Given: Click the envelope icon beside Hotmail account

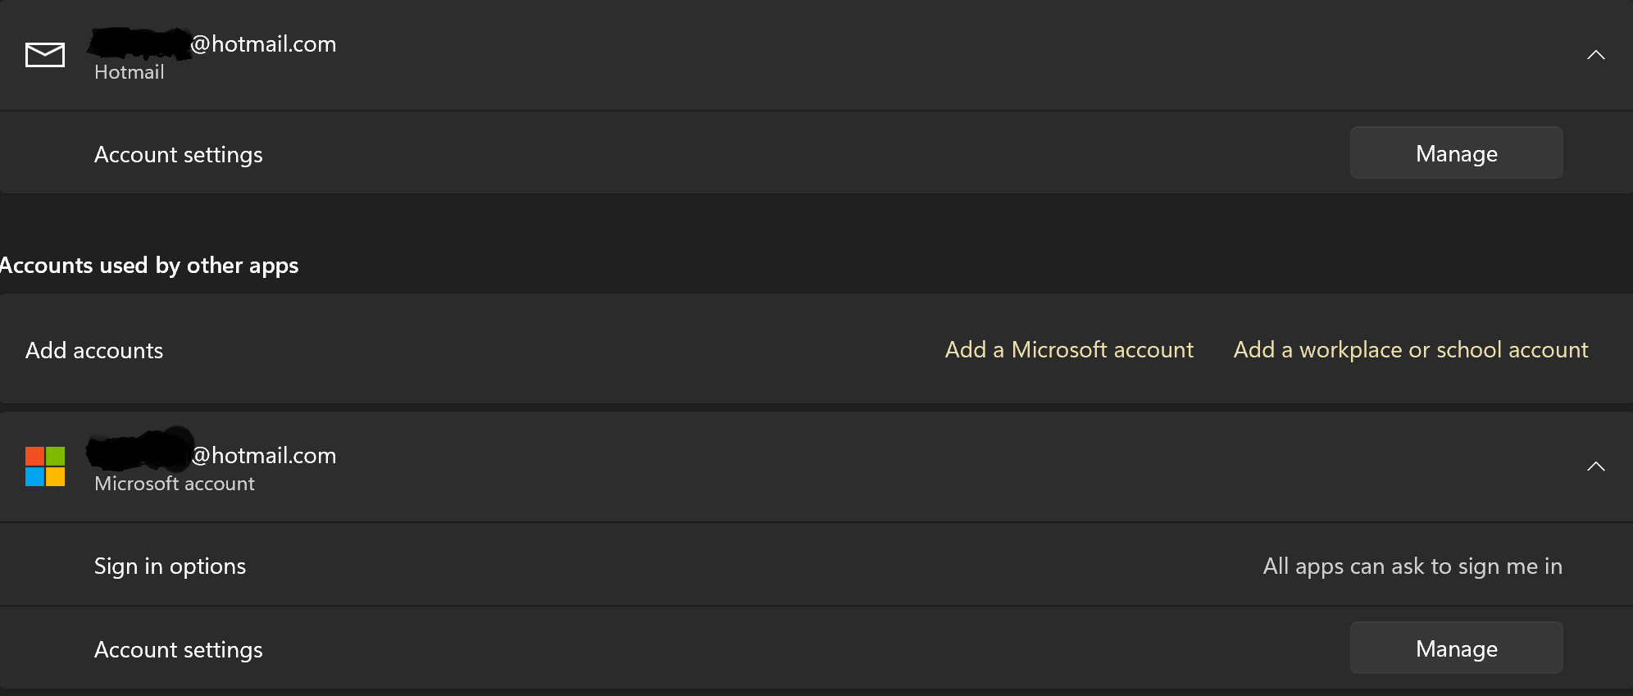Looking at the screenshot, I should [45, 55].
